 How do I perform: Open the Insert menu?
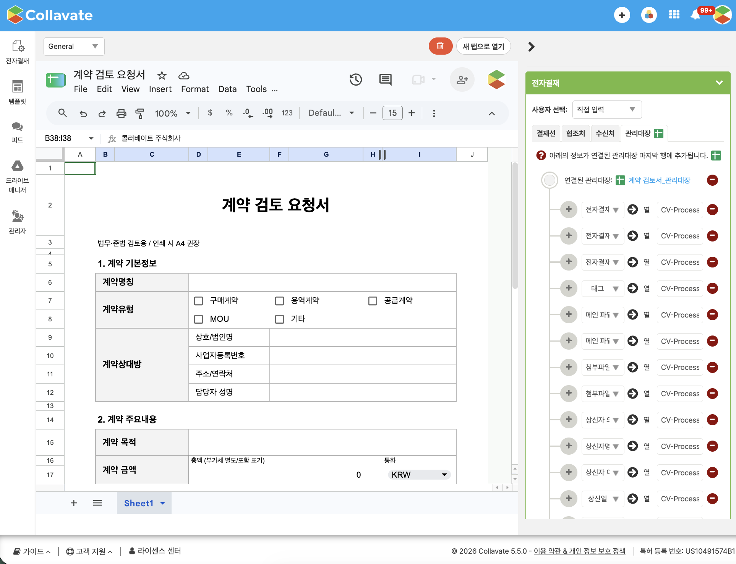[160, 89]
